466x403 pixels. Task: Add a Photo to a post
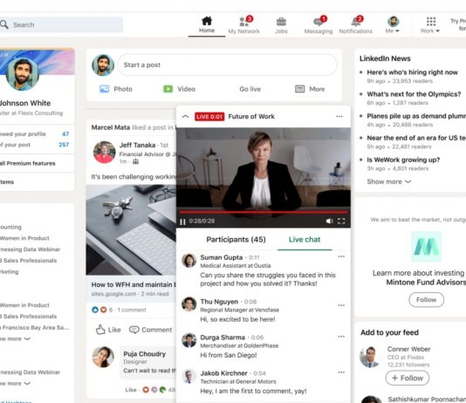(x=116, y=89)
